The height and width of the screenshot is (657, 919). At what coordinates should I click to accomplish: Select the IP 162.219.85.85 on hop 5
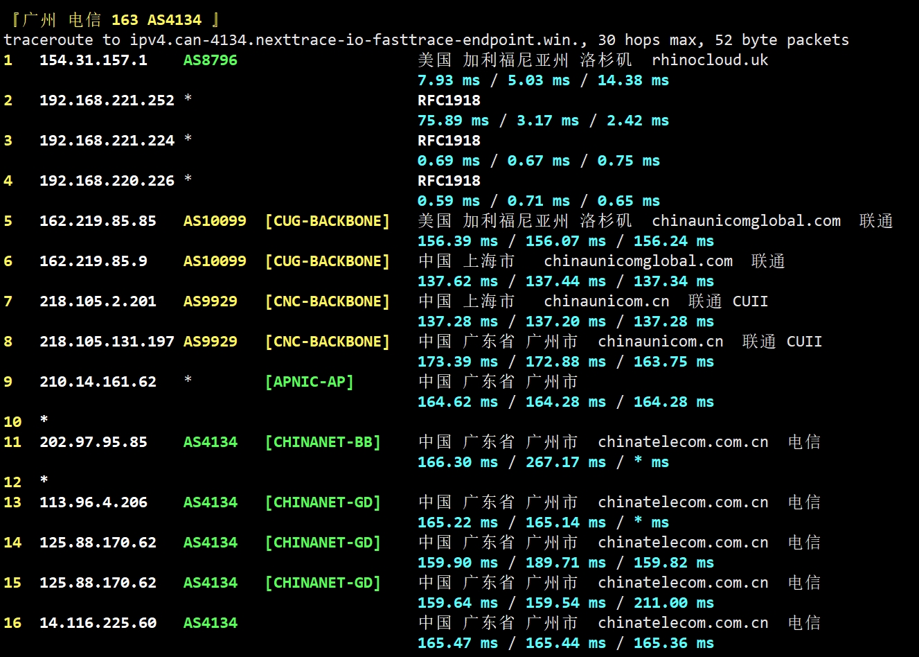coord(98,221)
